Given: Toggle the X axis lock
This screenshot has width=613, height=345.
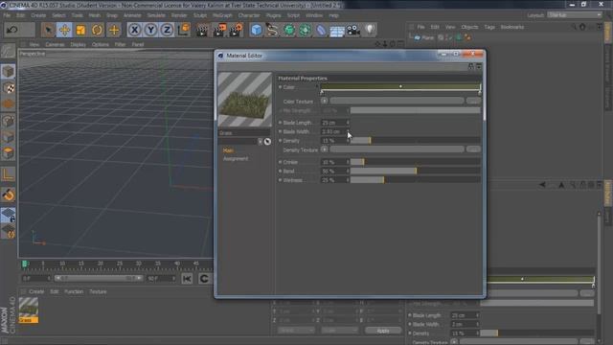Looking at the screenshot, I should point(134,30).
